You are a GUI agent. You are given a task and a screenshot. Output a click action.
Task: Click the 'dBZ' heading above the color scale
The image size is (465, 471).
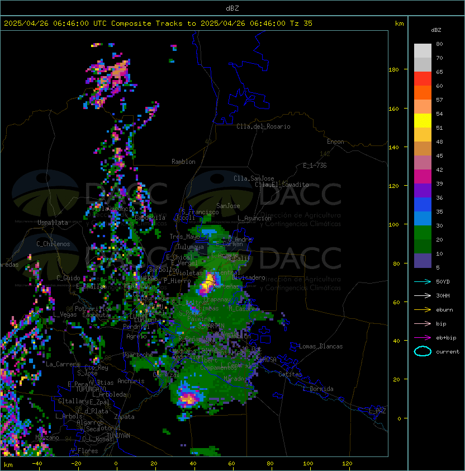pyautogui.click(x=436, y=30)
